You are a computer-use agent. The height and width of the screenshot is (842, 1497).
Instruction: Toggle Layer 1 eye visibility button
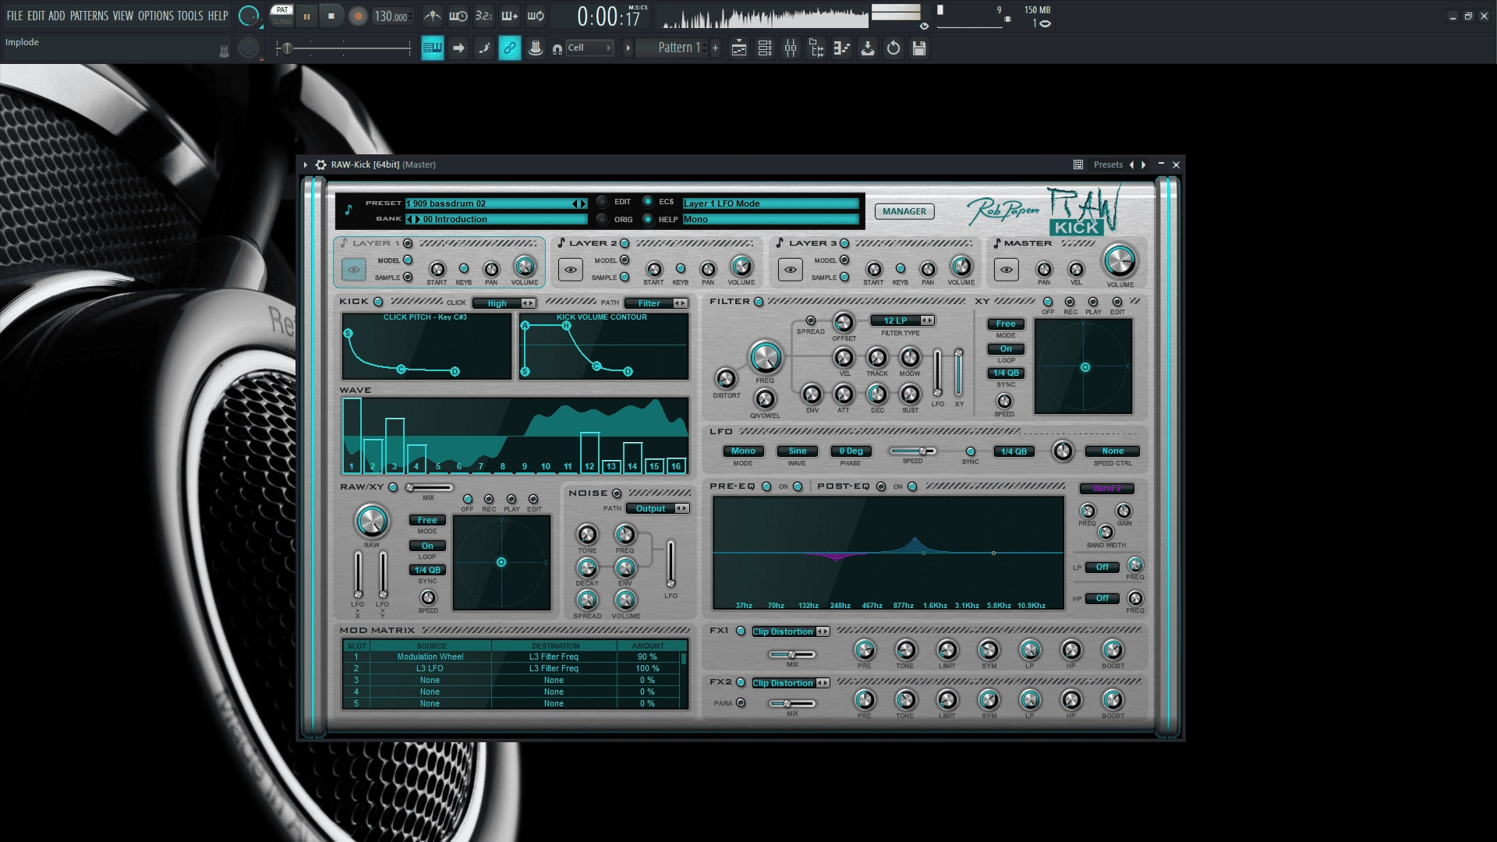[x=354, y=270]
